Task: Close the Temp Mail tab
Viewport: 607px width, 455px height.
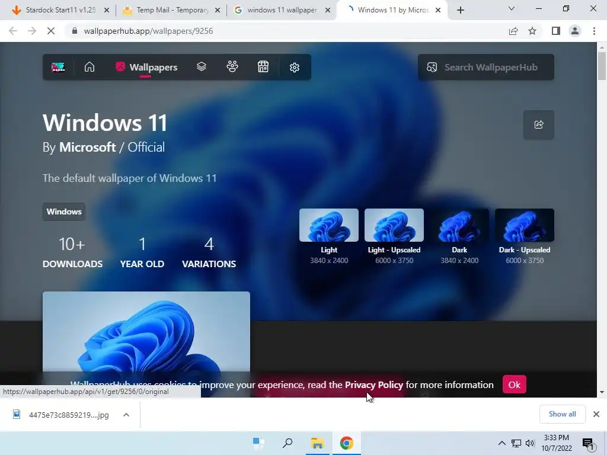Action: point(218,11)
